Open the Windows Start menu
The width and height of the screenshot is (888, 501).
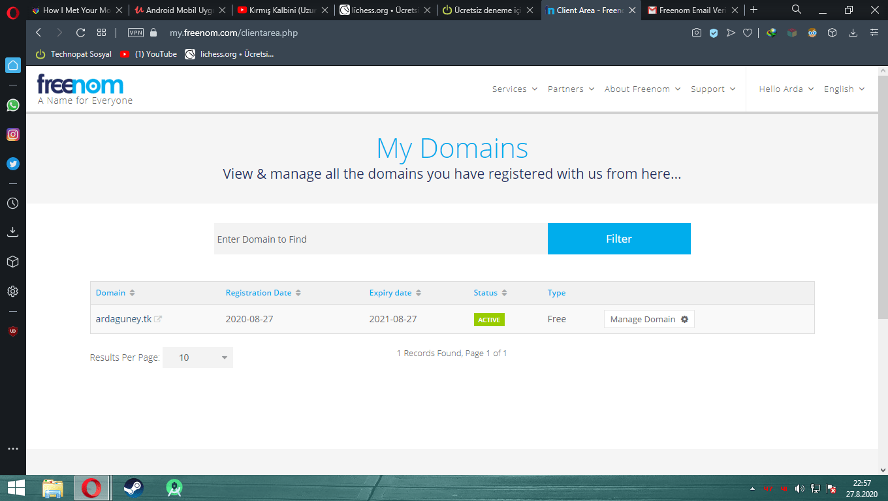click(16, 488)
